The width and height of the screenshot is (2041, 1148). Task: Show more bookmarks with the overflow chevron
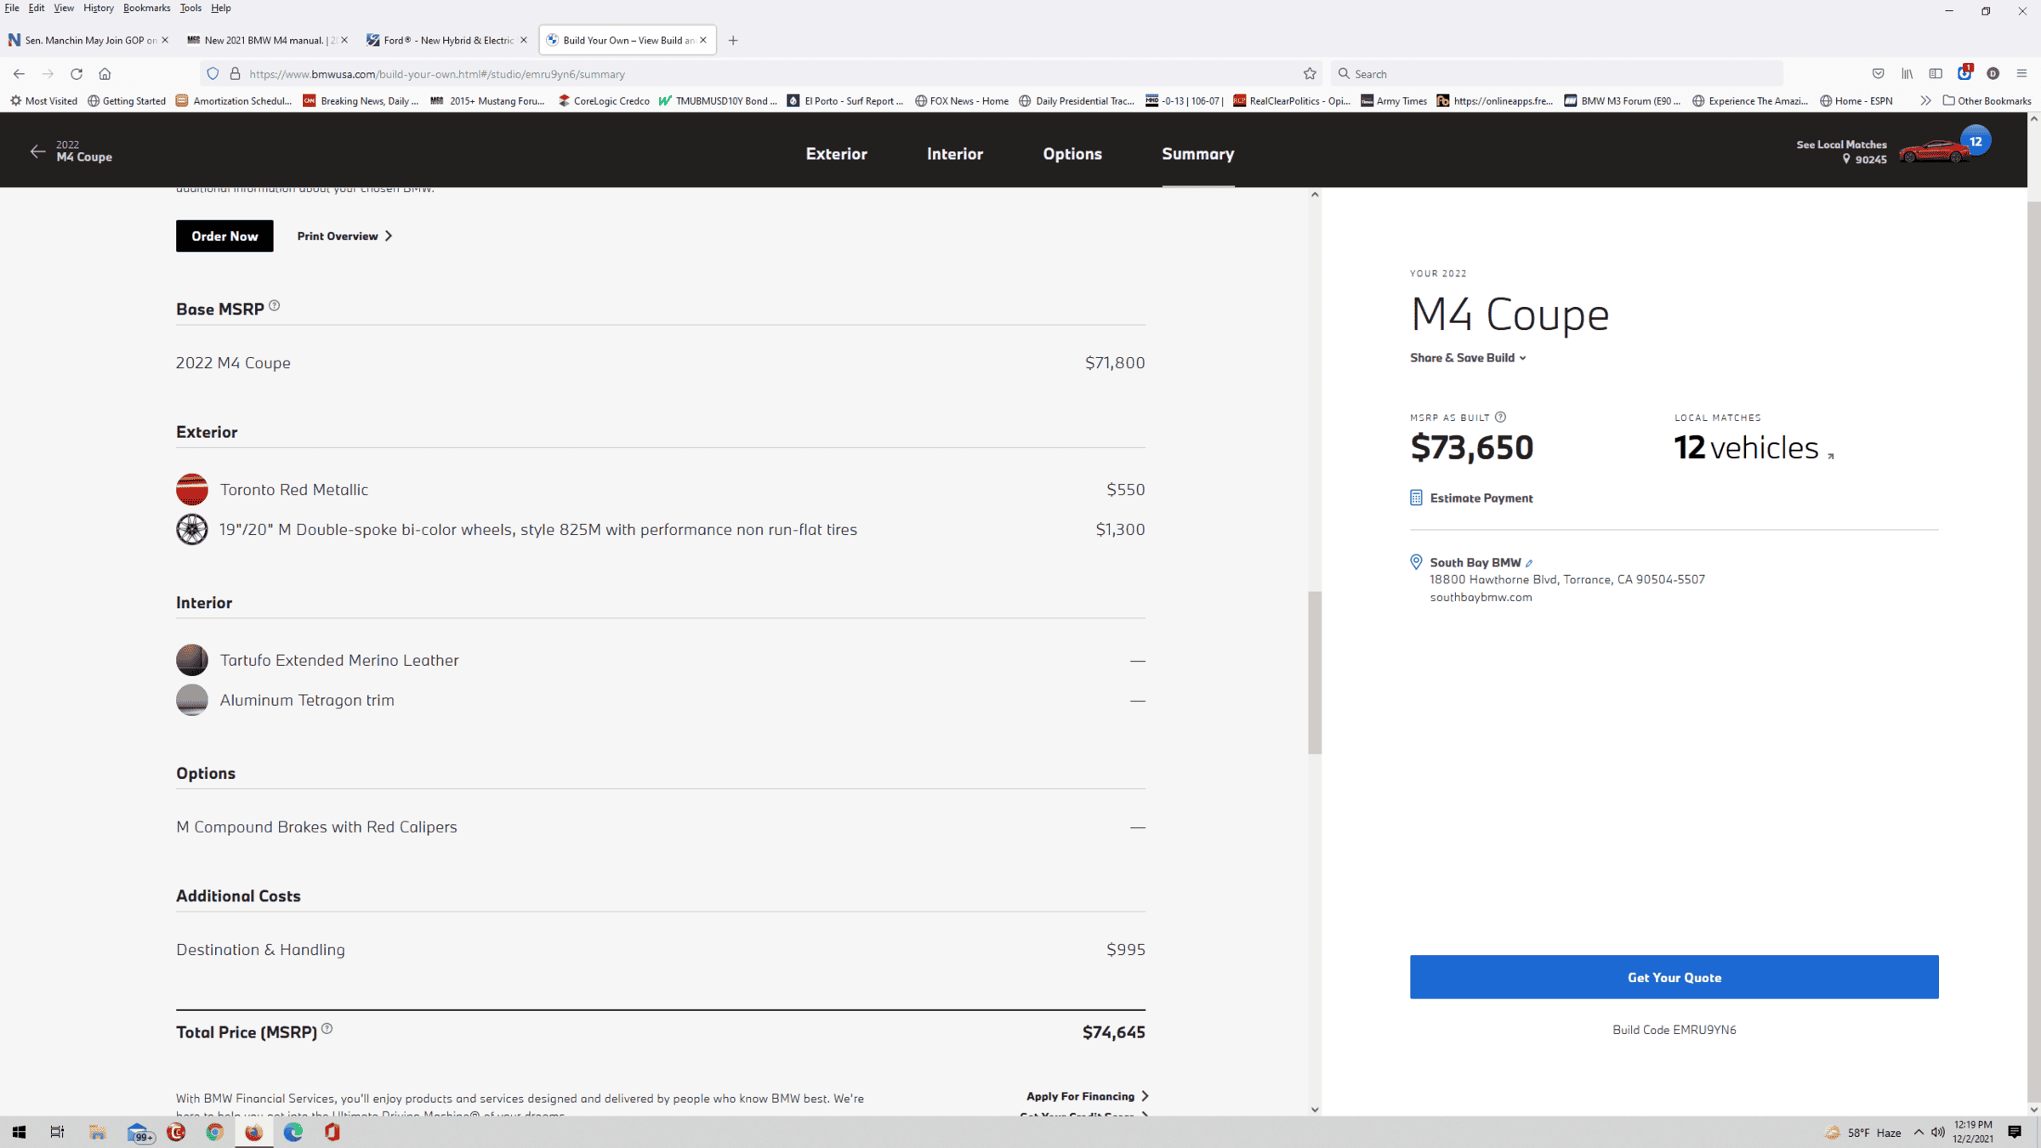pos(1925,100)
